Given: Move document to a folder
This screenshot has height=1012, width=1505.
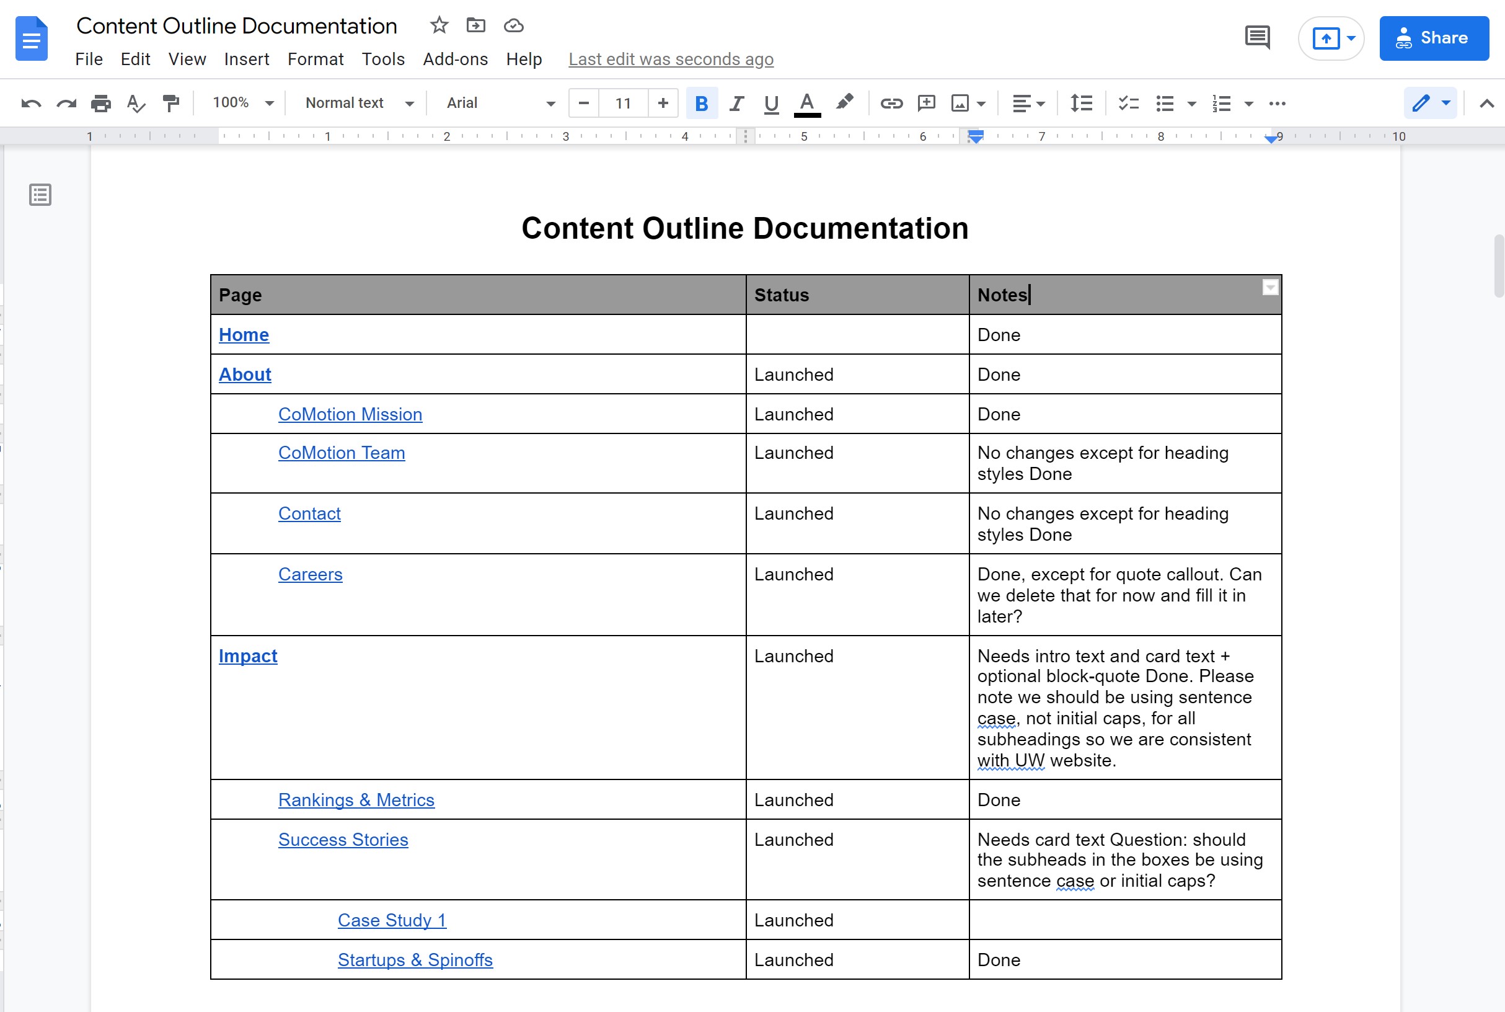Looking at the screenshot, I should [x=476, y=26].
